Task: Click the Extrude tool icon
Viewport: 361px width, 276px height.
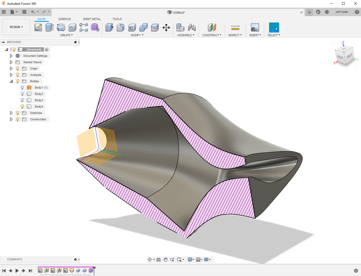Action: [49, 27]
